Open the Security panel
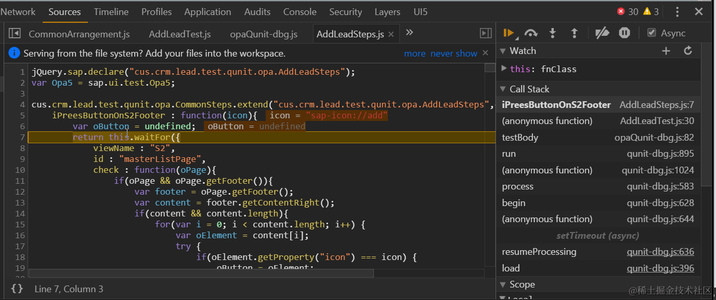 345,11
